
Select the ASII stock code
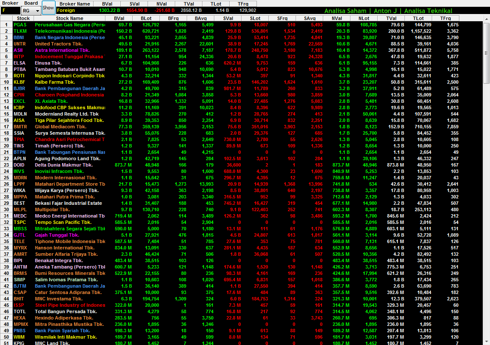point(18,50)
